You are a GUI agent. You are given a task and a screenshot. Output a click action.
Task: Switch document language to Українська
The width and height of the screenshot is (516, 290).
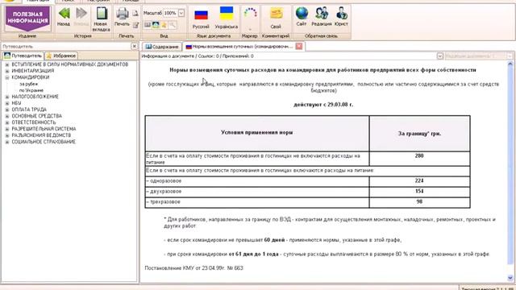pos(226,18)
